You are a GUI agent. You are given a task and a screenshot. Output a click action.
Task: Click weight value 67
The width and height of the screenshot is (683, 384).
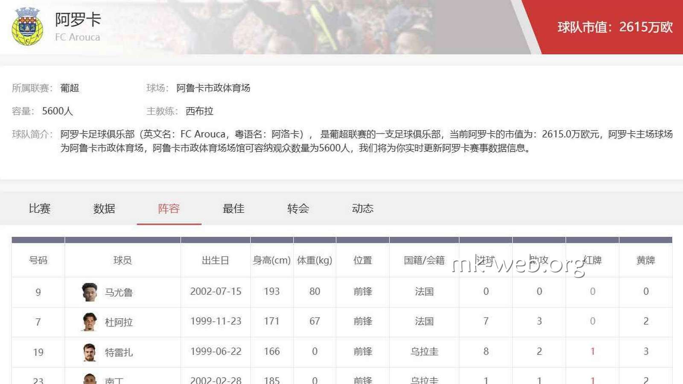pos(315,321)
